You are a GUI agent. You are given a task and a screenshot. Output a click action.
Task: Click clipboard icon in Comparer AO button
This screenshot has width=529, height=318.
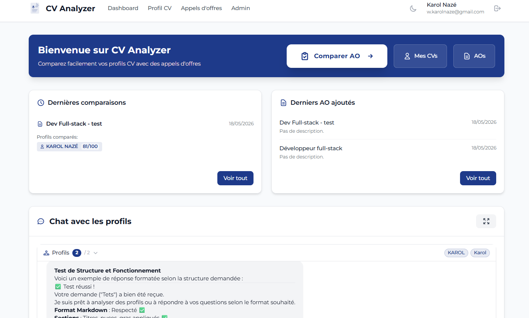[305, 56]
